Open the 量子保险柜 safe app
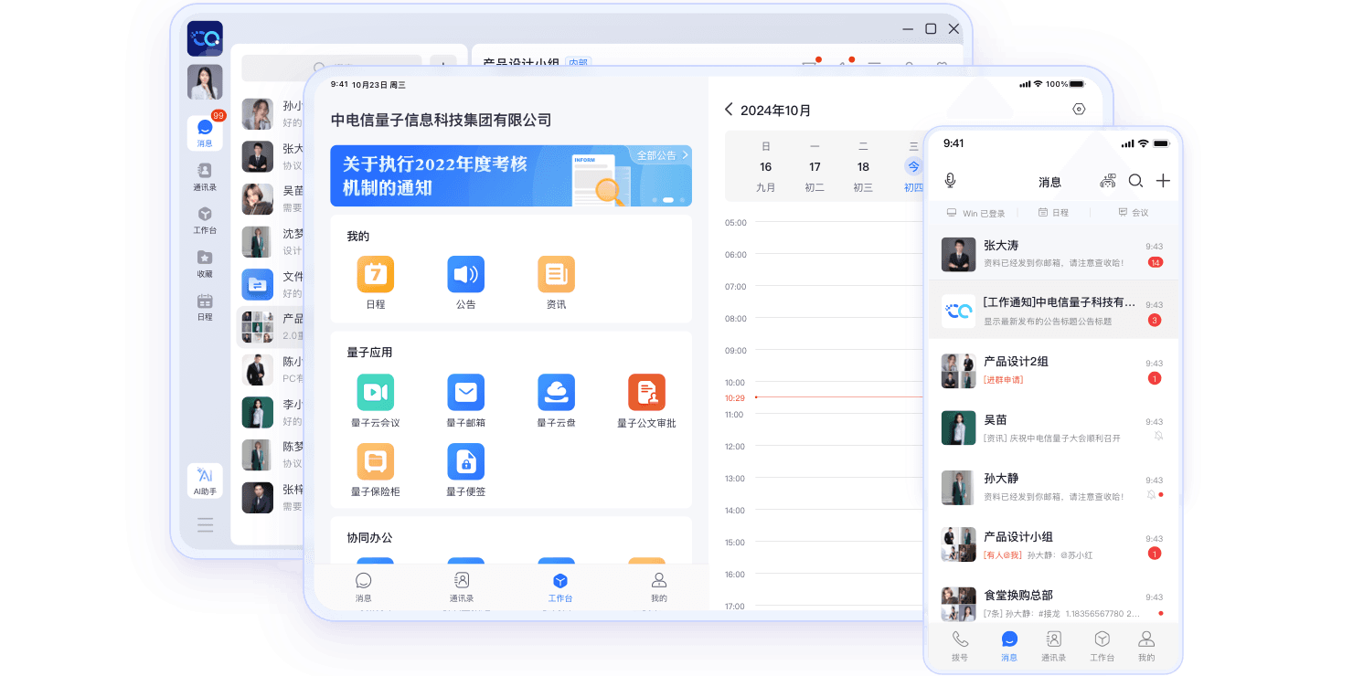Viewport: 1353px width, 676px height. [x=375, y=462]
